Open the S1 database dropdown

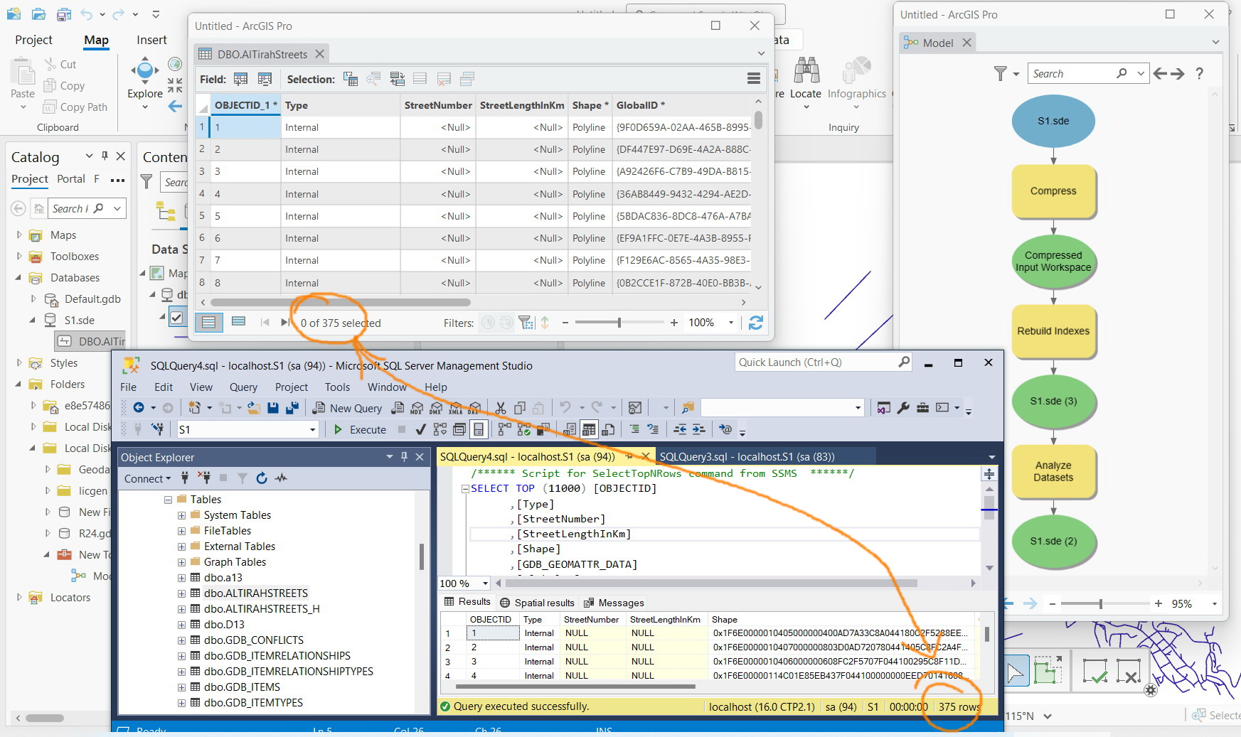pyautogui.click(x=311, y=429)
